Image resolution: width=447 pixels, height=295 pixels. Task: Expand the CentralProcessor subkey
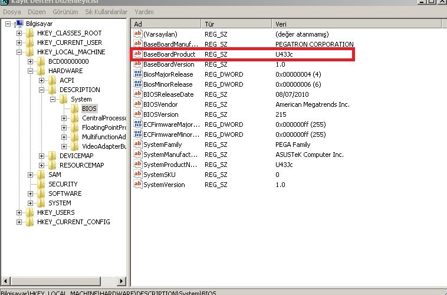point(64,118)
